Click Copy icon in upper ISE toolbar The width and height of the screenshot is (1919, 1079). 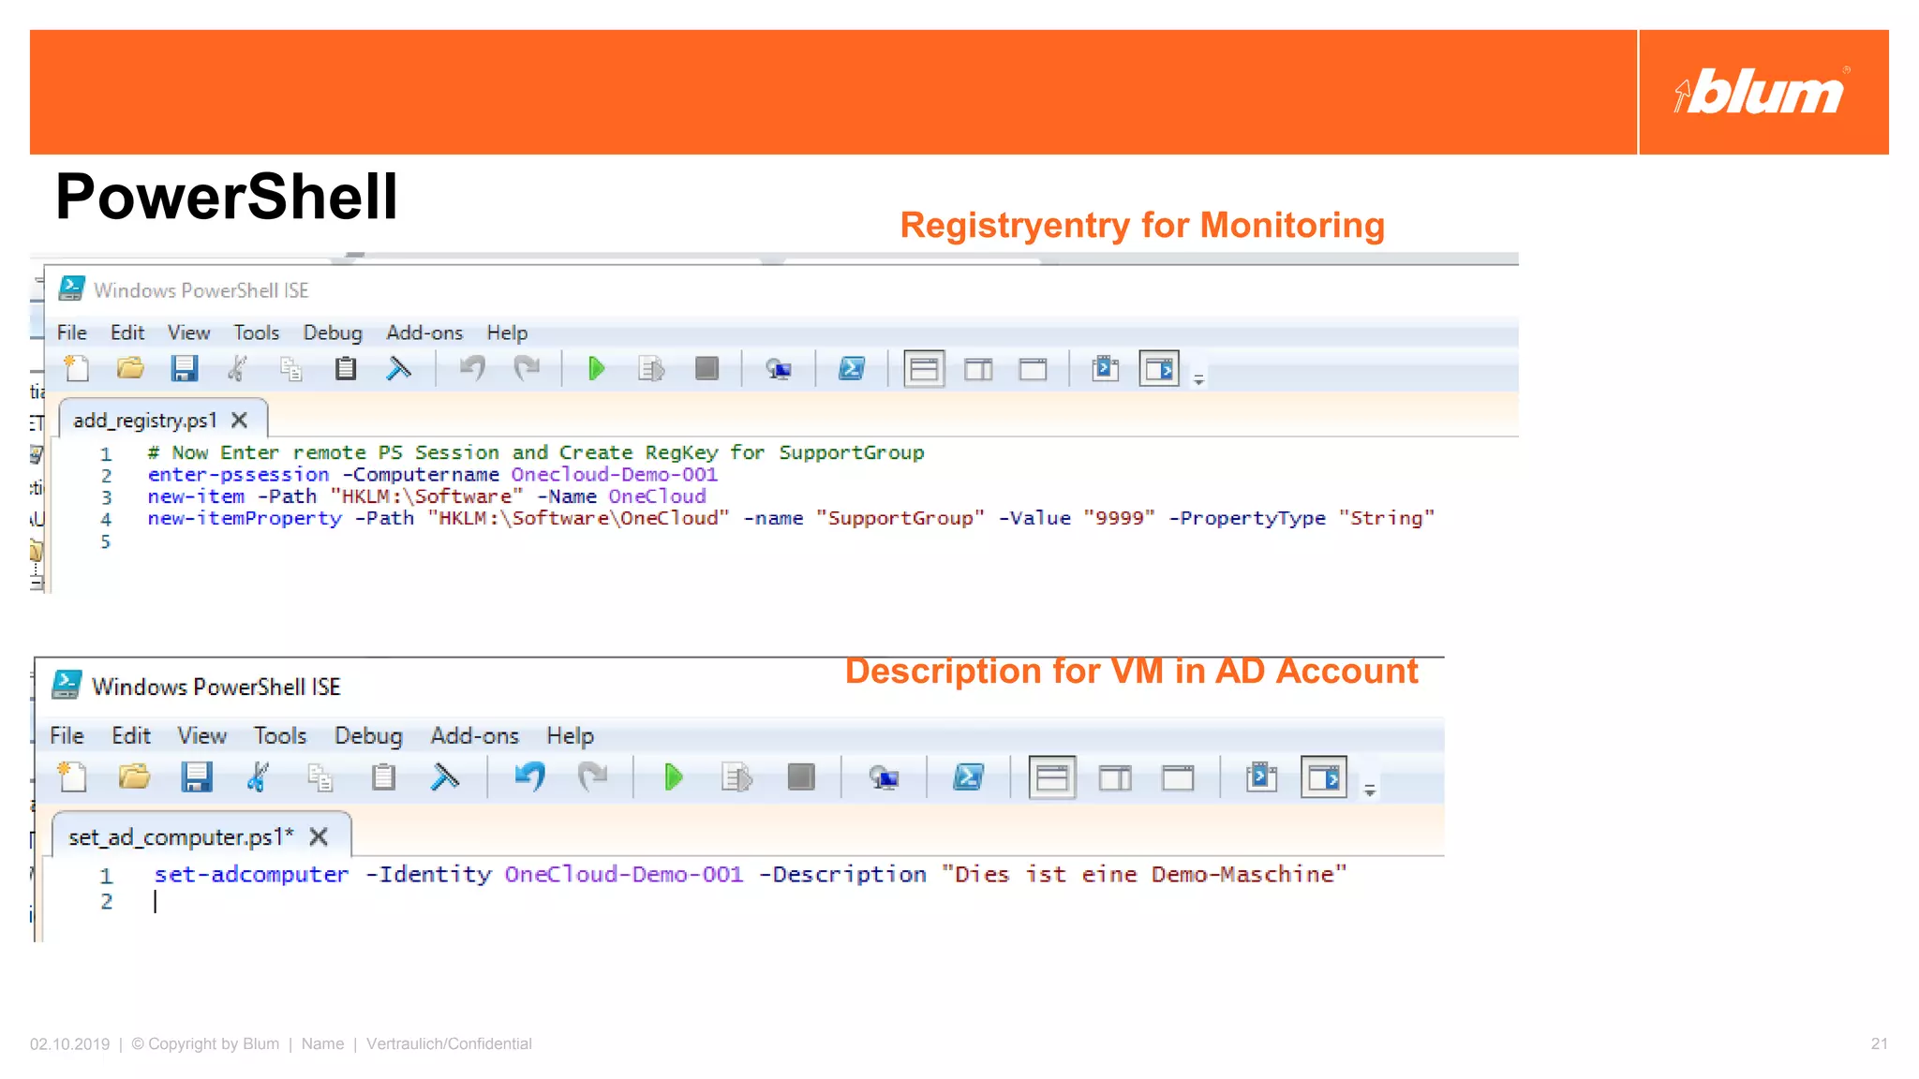tap(291, 369)
